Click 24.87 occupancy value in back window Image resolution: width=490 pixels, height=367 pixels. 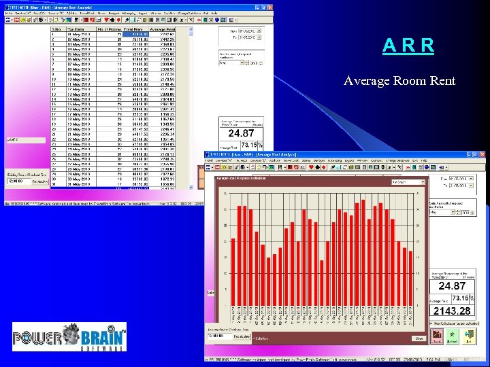point(241,133)
